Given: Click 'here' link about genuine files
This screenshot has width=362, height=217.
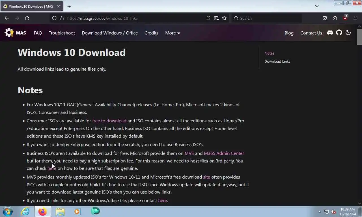Looking at the screenshot, I should pyautogui.click(x=52, y=168).
